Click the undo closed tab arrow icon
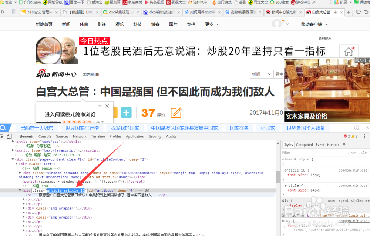370x236 pixels. coord(366,12)
